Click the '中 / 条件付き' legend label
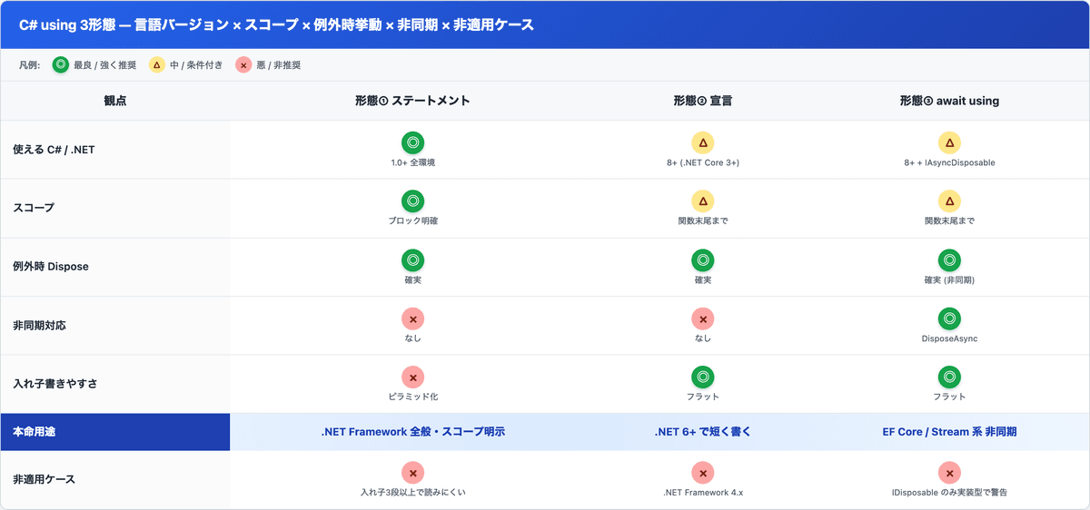 click(196, 65)
